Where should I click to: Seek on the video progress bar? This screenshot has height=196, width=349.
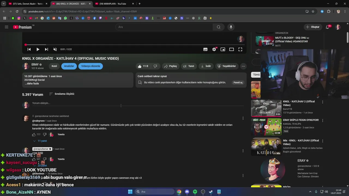point(134,45)
